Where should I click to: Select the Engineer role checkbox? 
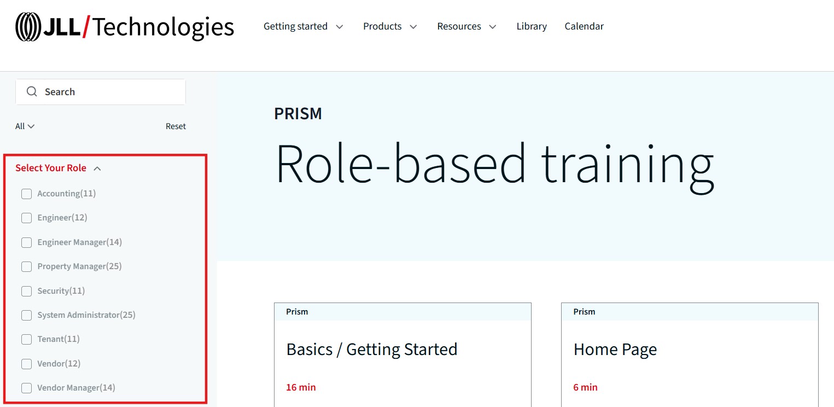click(x=26, y=218)
